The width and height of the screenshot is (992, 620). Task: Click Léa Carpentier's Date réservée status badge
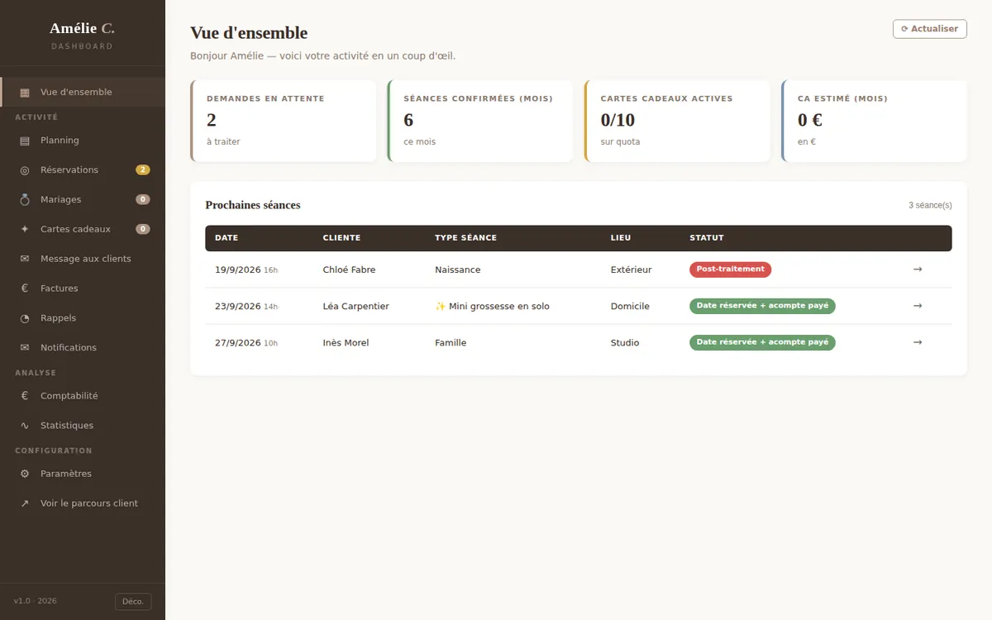762,306
